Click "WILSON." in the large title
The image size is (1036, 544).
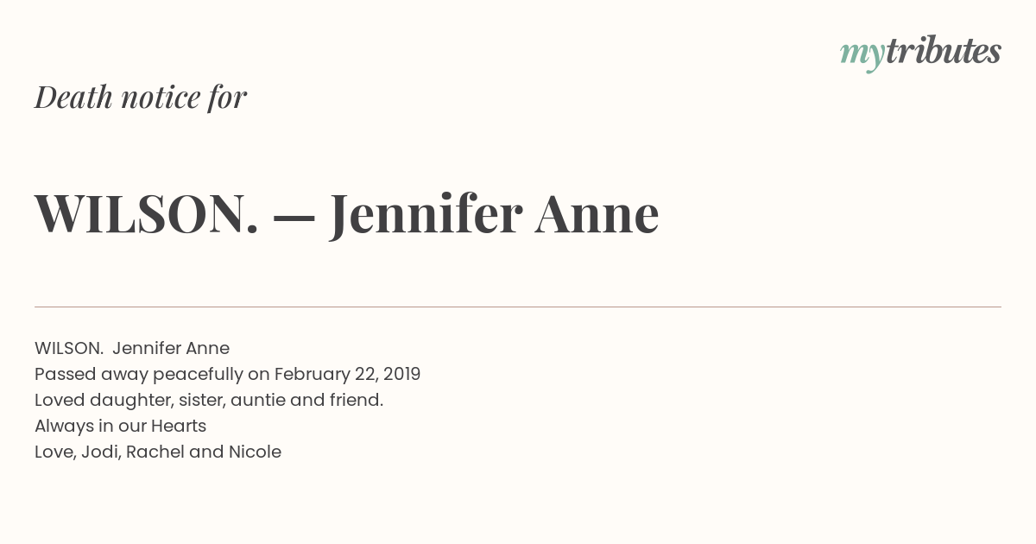coord(147,213)
